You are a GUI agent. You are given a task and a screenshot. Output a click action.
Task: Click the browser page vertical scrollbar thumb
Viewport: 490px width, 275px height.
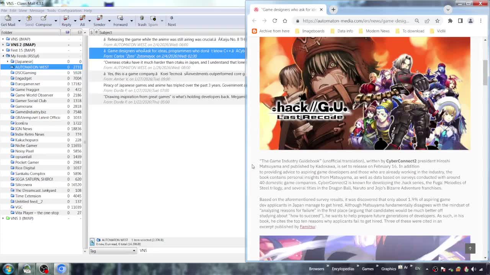point(485,73)
